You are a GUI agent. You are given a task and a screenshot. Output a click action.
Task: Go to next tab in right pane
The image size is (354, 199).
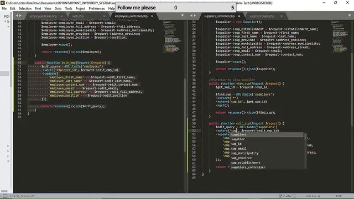[x=195, y=15]
